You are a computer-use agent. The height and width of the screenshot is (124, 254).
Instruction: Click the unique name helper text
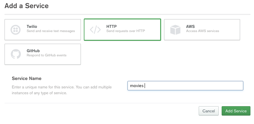click(62, 90)
